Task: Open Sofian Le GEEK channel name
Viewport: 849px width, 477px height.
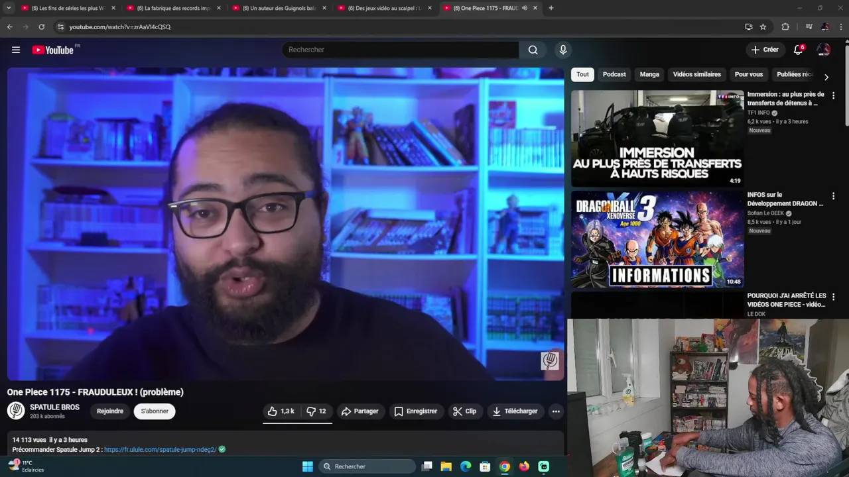Action: coord(765,213)
